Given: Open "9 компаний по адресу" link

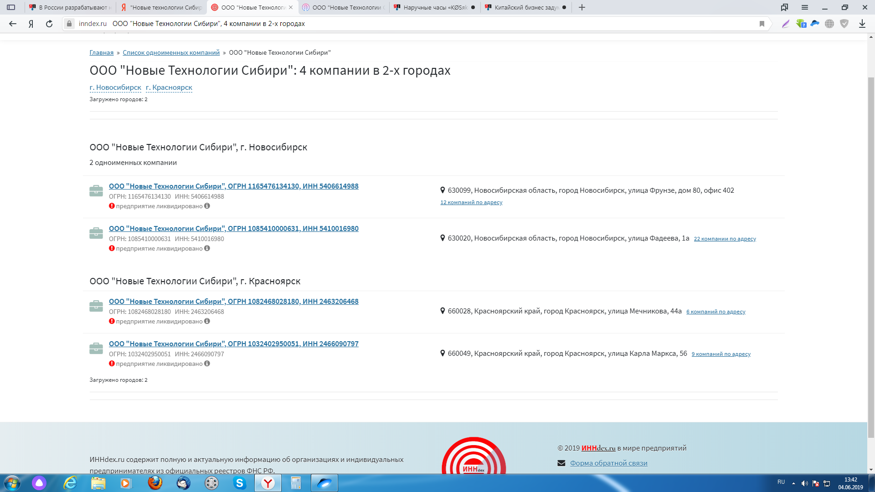Looking at the screenshot, I should pos(721,354).
